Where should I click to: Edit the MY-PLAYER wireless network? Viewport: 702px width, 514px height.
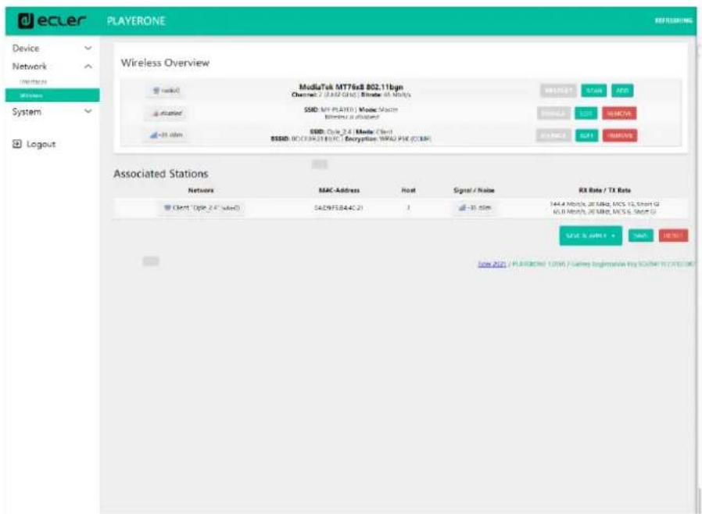tap(586, 113)
